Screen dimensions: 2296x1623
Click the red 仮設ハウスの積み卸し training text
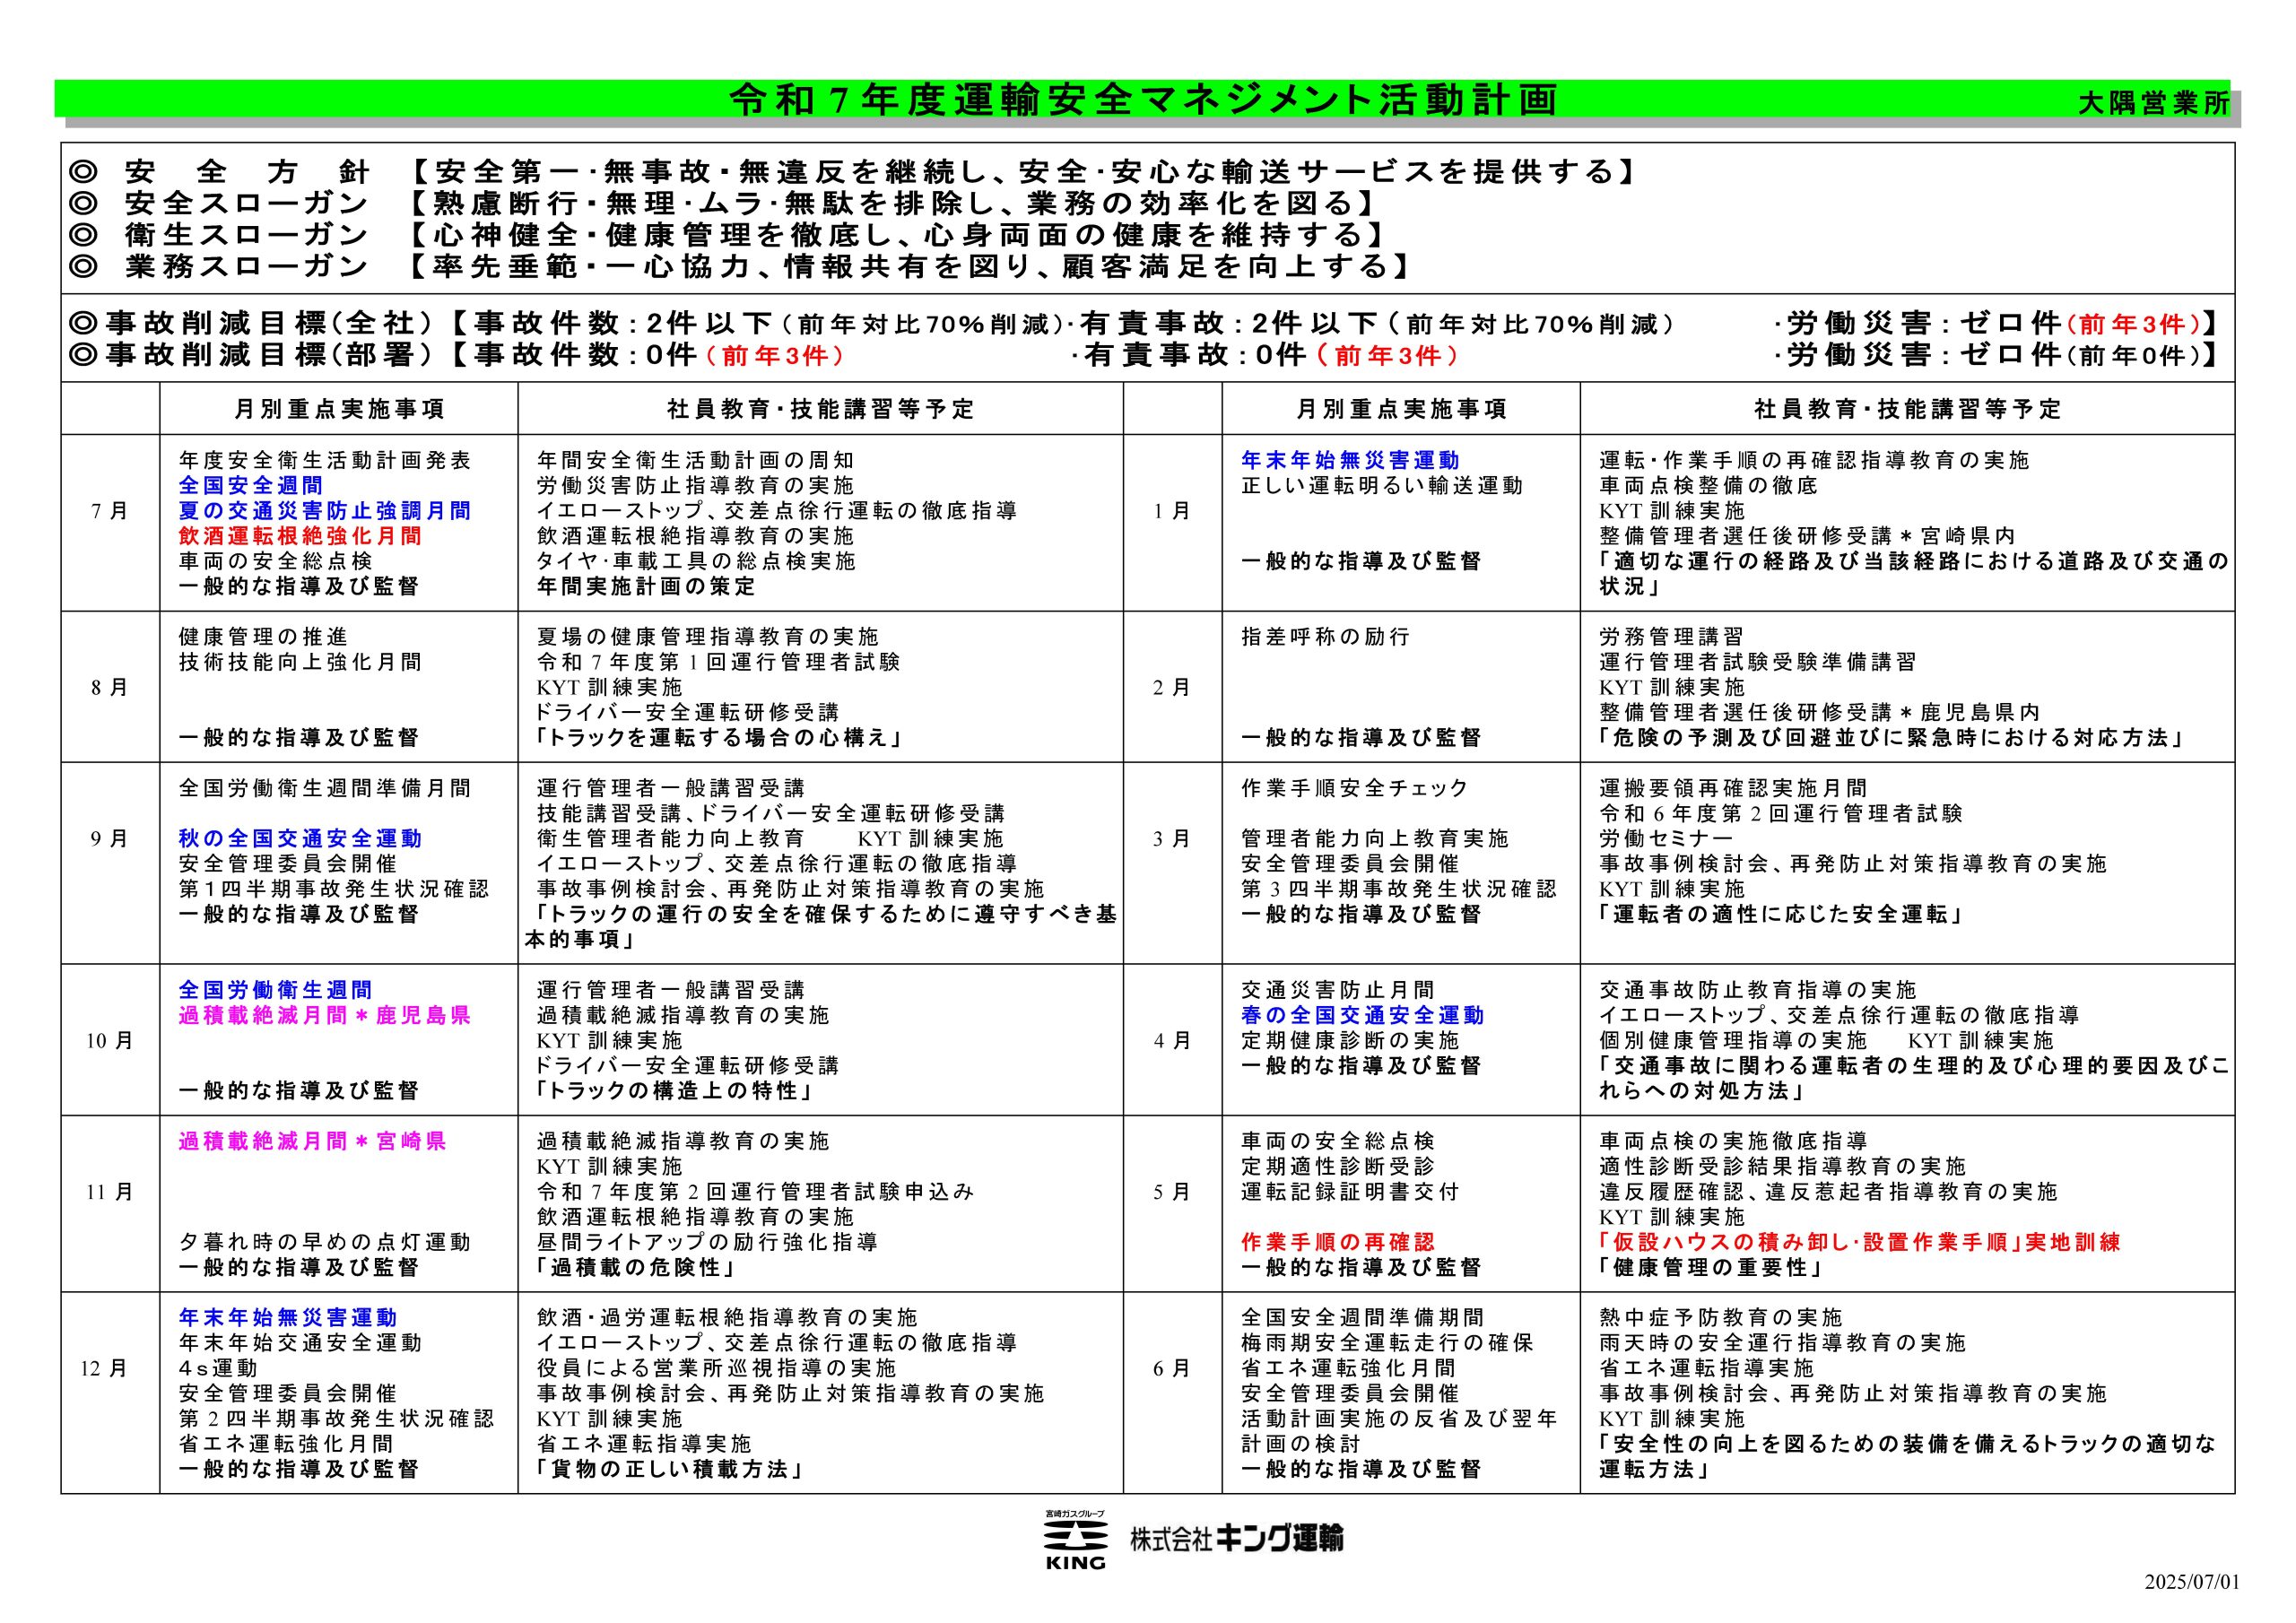(x=1859, y=1243)
